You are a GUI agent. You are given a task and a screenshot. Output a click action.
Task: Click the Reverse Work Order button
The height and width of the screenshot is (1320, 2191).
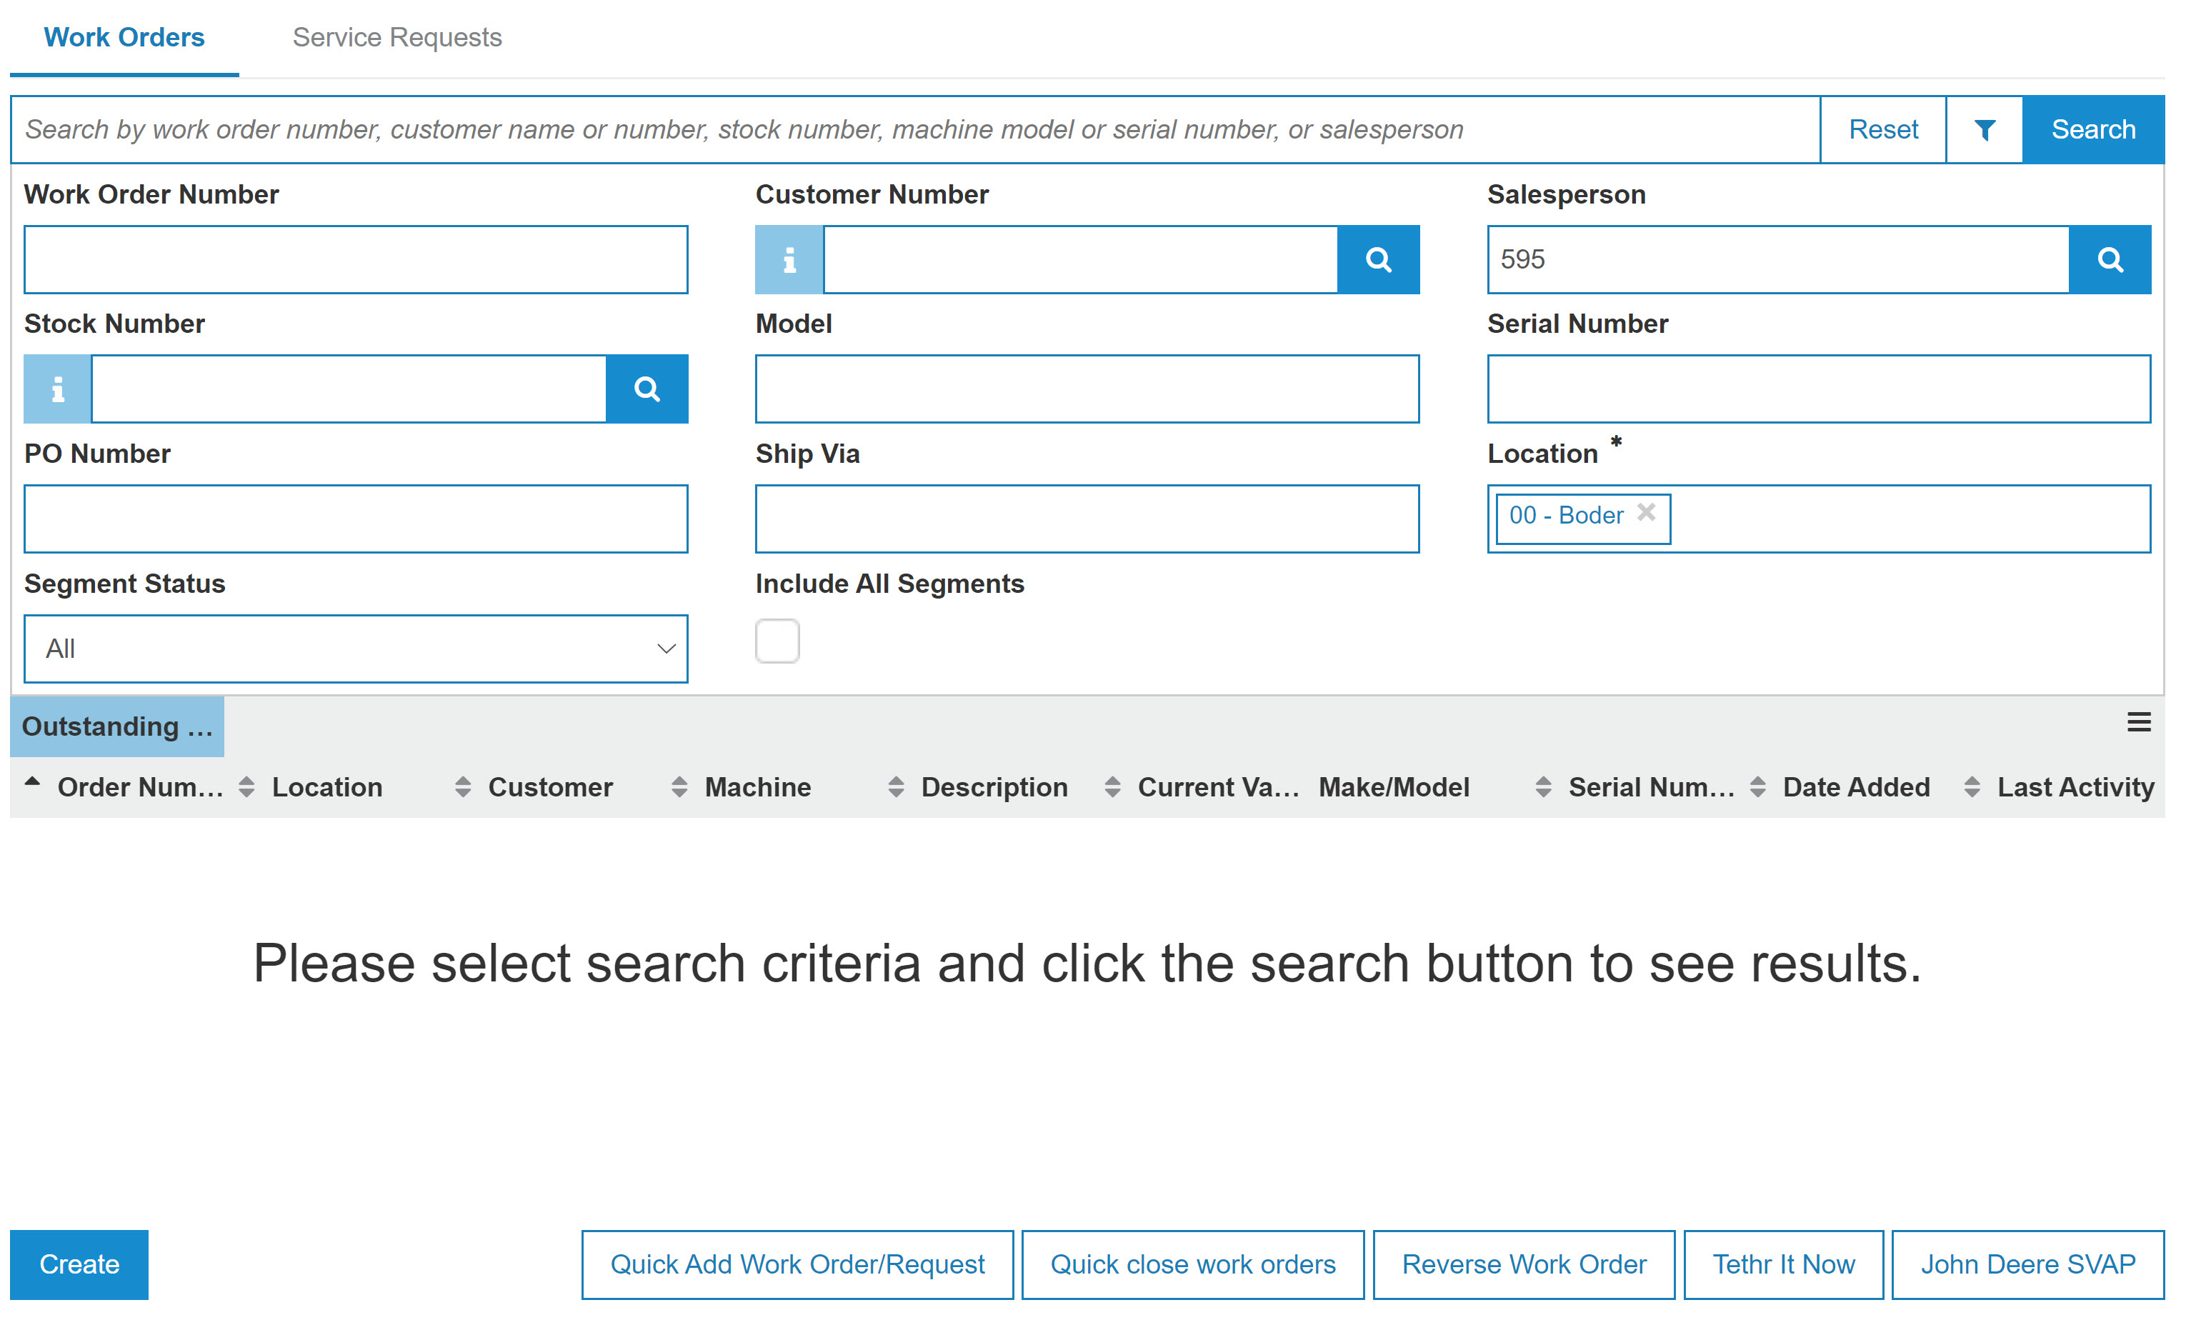[1524, 1264]
